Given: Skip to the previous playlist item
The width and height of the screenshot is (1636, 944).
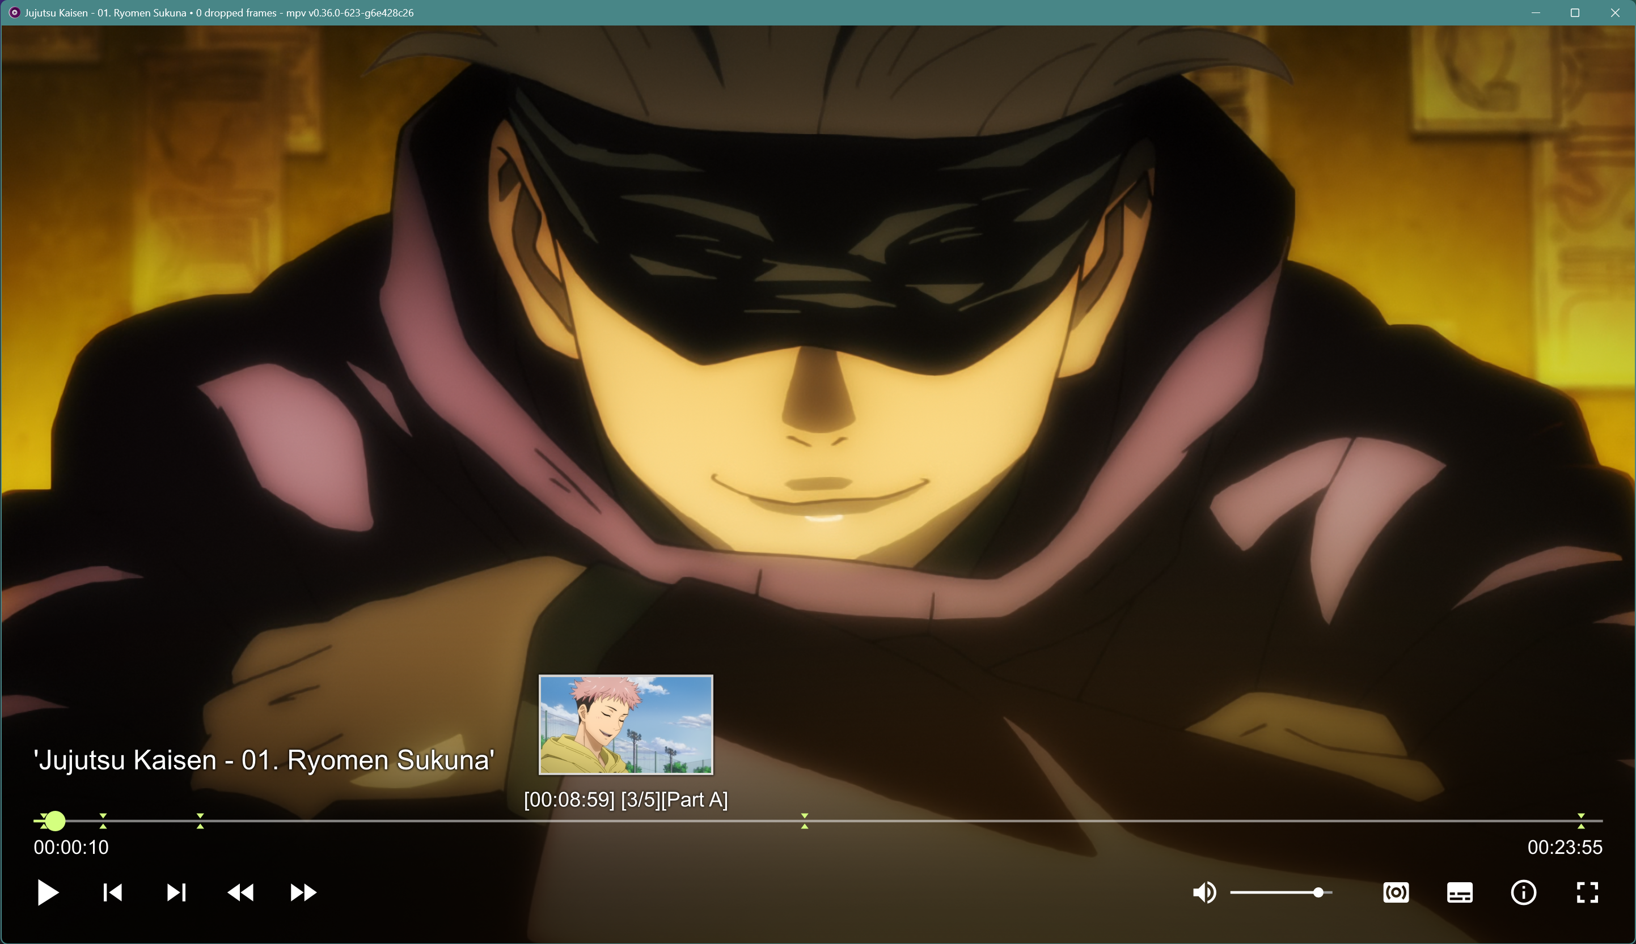Looking at the screenshot, I should [112, 893].
